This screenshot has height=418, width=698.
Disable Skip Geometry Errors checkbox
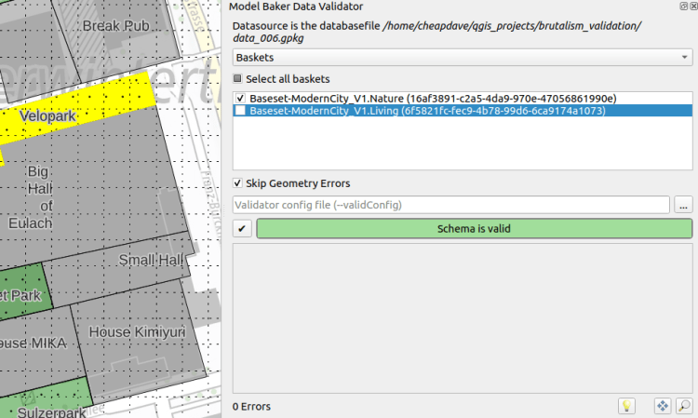(237, 183)
